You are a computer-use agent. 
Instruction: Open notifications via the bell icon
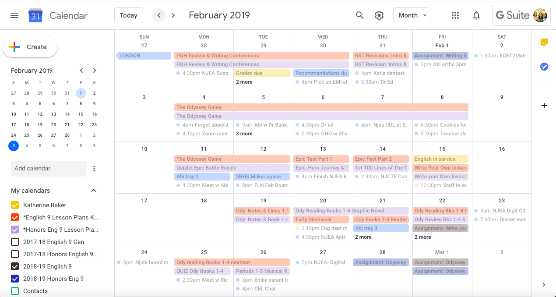pos(476,15)
